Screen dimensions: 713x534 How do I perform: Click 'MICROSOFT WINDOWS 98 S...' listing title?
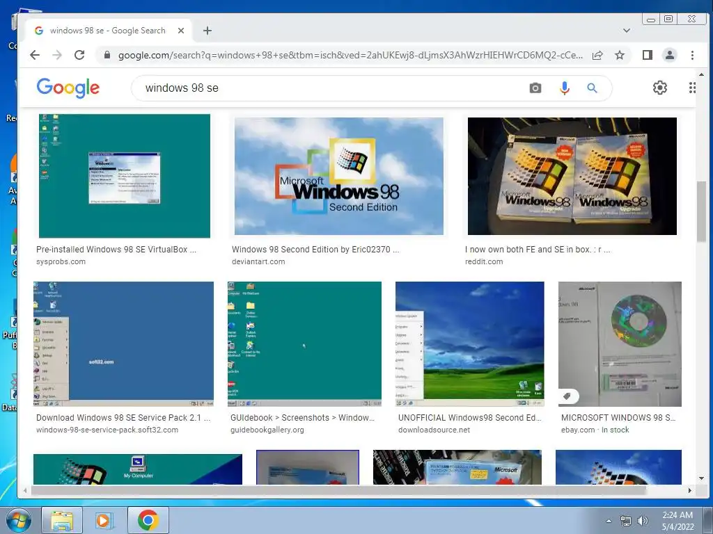(x=618, y=418)
